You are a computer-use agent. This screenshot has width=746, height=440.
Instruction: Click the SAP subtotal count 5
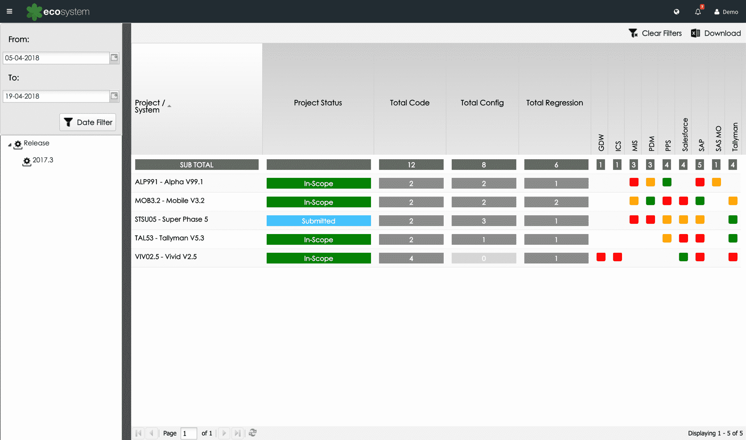pos(700,164)
